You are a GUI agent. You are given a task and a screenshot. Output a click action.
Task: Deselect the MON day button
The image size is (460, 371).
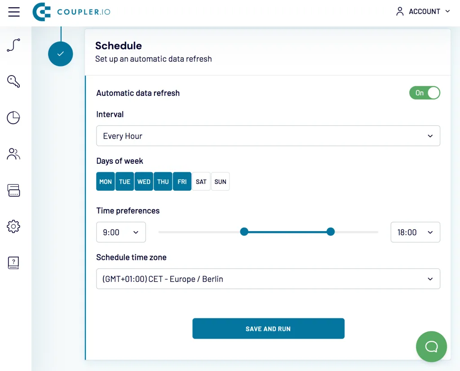(105, 182)
